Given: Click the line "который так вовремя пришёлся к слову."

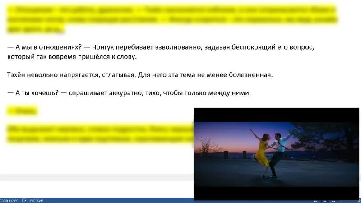Looking at the screenshot, I should [72, 57].
